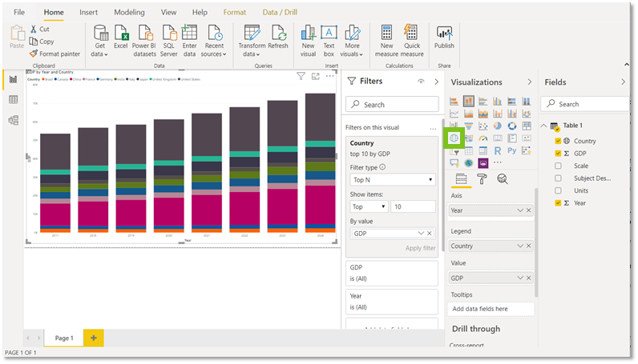This screenshot has width=638, height=364.
Task: Click the Publish icon in ribbon
Action: [444, 38]
